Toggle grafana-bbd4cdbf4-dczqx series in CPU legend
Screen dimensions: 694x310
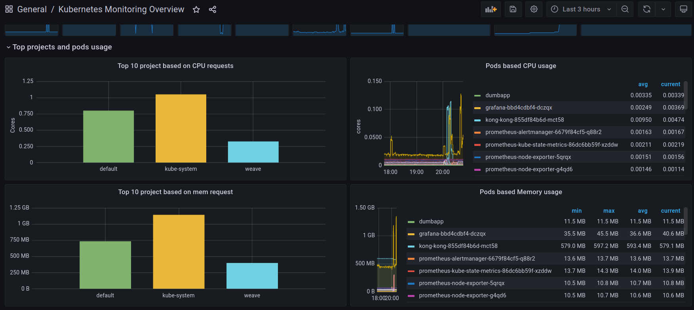coord(519,108)
